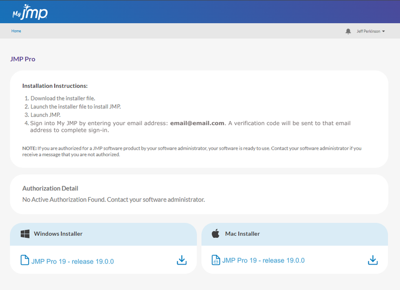Click step 2 Launch the installer file

coord(76,107)
